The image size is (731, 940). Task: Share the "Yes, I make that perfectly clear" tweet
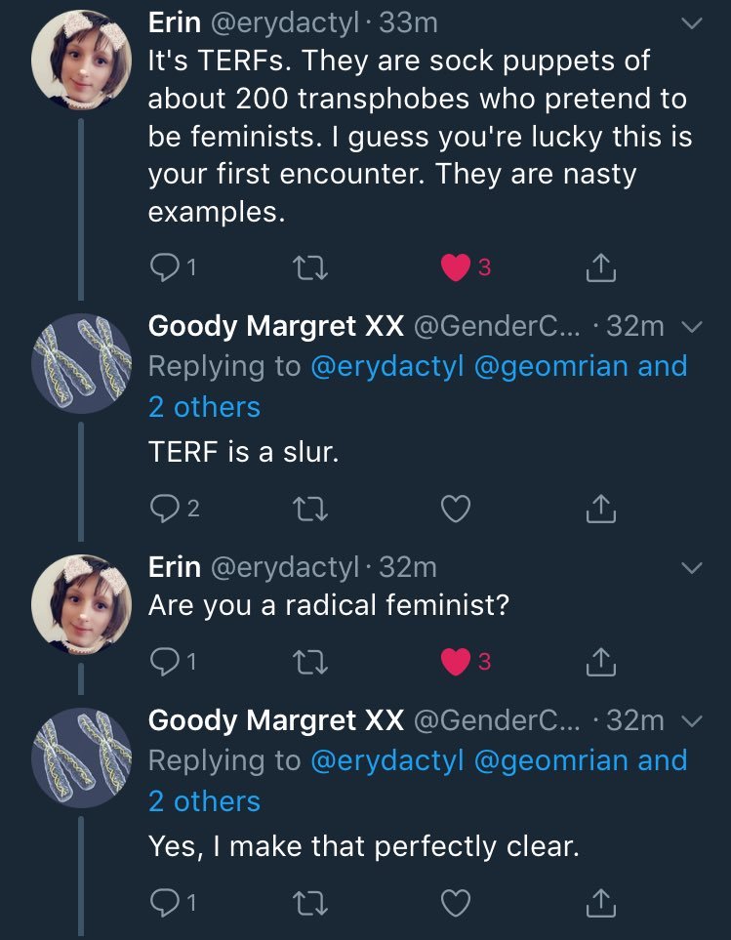[x=602, y=903]
